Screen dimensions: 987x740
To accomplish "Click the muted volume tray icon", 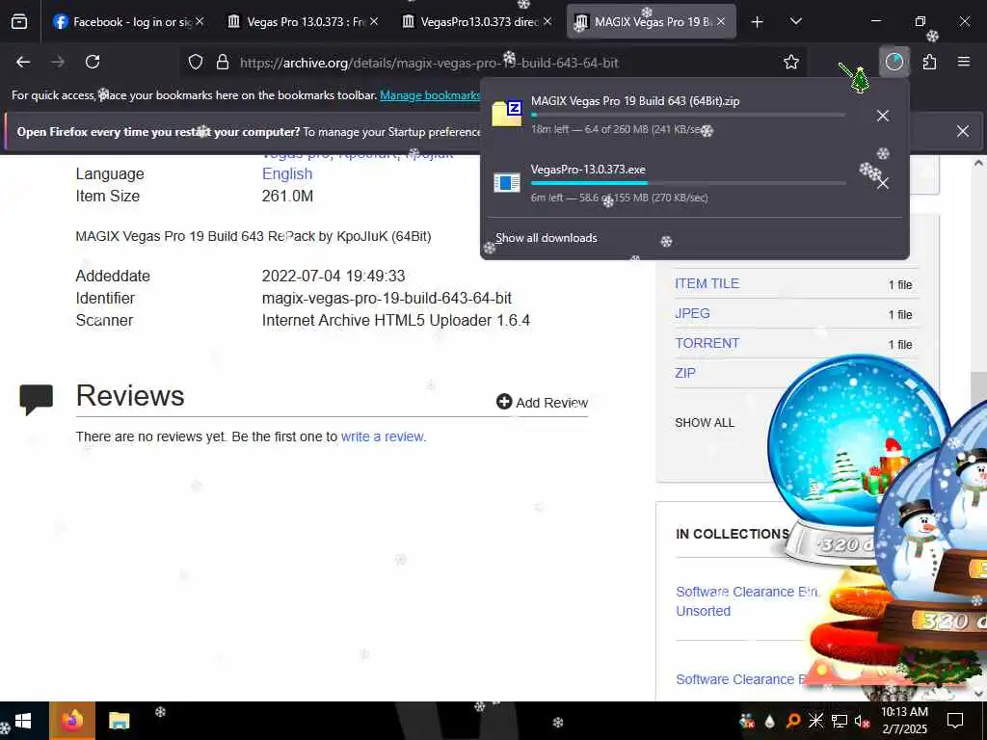I will pyautogui.click(x=863, y=721).
